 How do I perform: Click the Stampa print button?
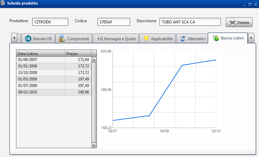pyautogui.click(x=239, y=22)
